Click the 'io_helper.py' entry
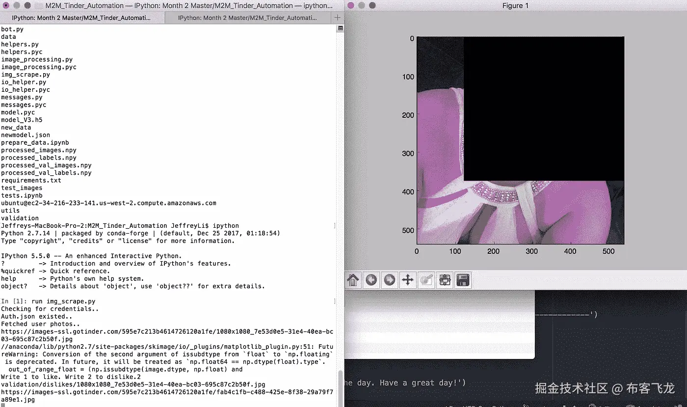The height and width of the screenshot is (407, 687). (24, 82)
